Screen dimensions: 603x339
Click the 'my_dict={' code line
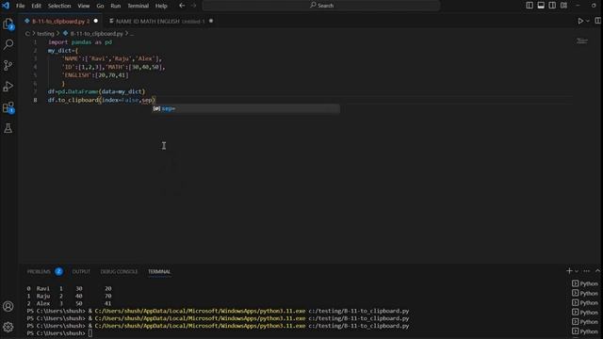coord(63,51)
